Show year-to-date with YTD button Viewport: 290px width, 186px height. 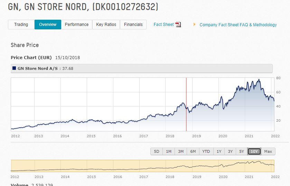[206, 151]
